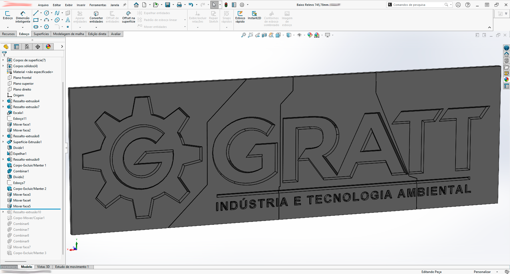Expand Ressalto-extrusão4 feature

point(3,101)
